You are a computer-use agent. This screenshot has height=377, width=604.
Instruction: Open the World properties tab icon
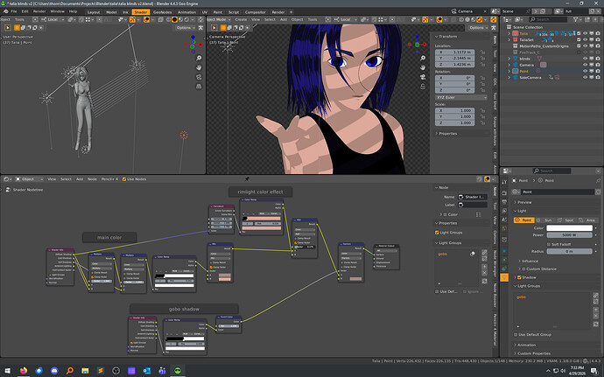[x=504, y=229]
